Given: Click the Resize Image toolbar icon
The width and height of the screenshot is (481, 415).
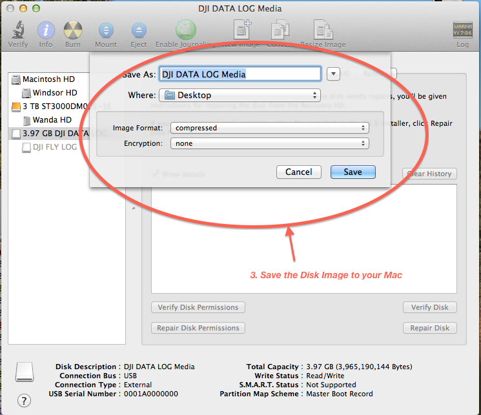Looking at the screenshot, I should tap(323, 30).
